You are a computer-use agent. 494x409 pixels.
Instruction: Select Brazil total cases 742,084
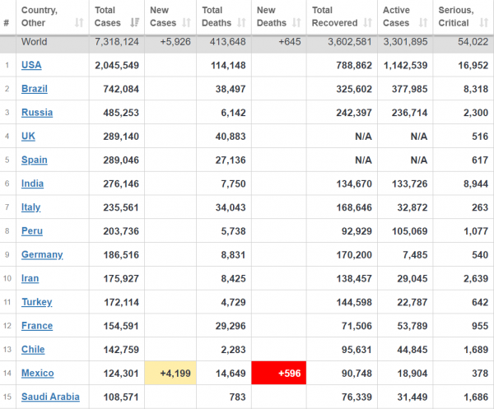coord(121,89)
